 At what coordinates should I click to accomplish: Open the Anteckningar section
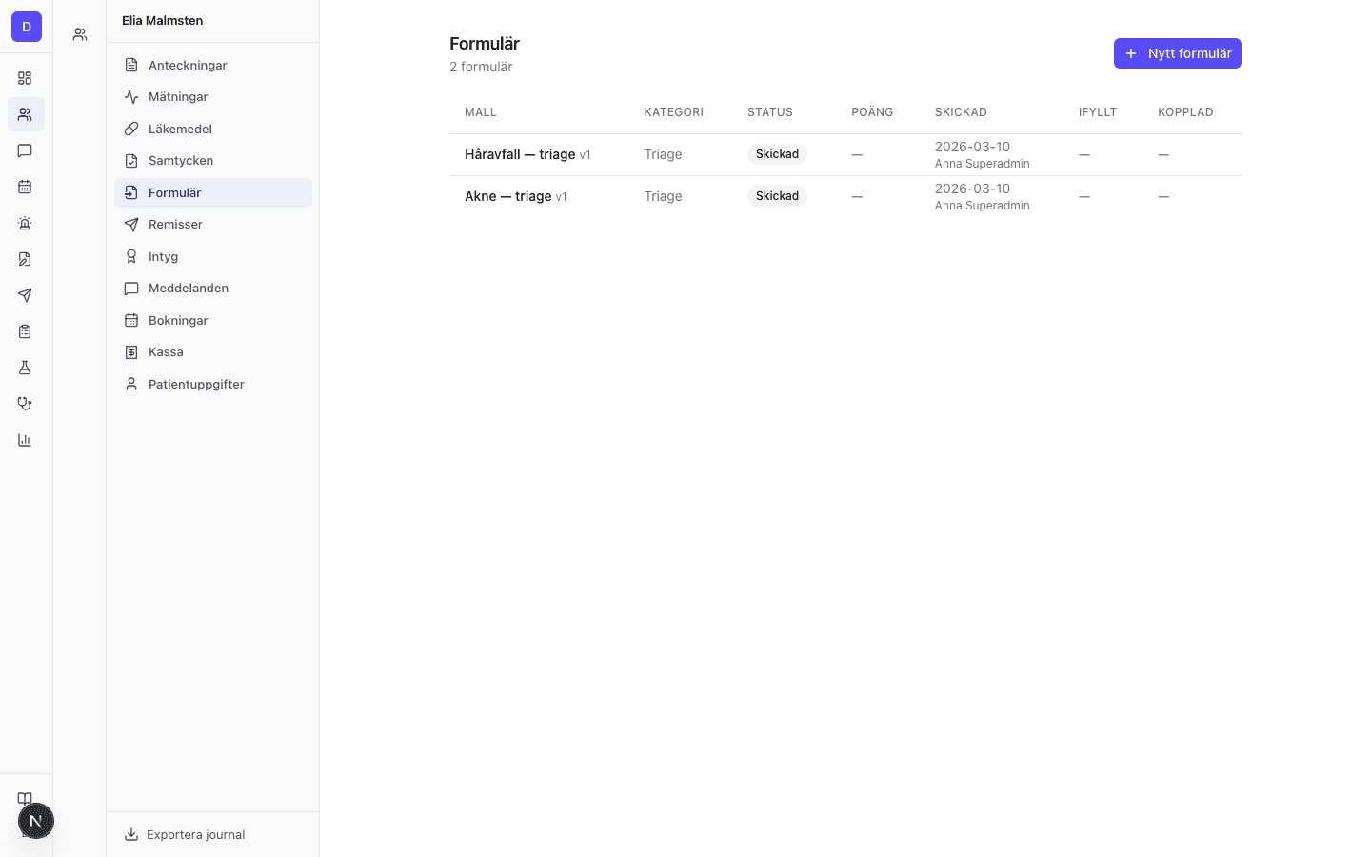tap(188, 65)
